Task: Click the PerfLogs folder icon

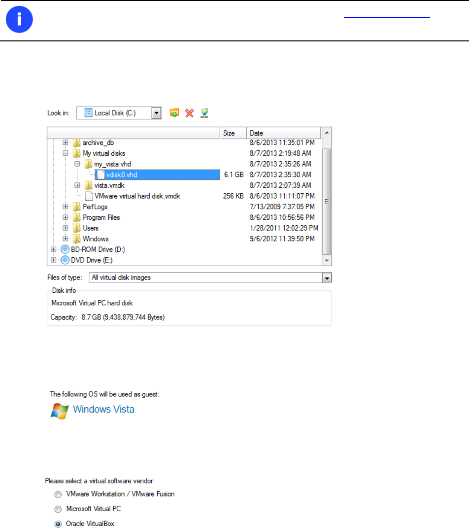Action: click(77, 207)
